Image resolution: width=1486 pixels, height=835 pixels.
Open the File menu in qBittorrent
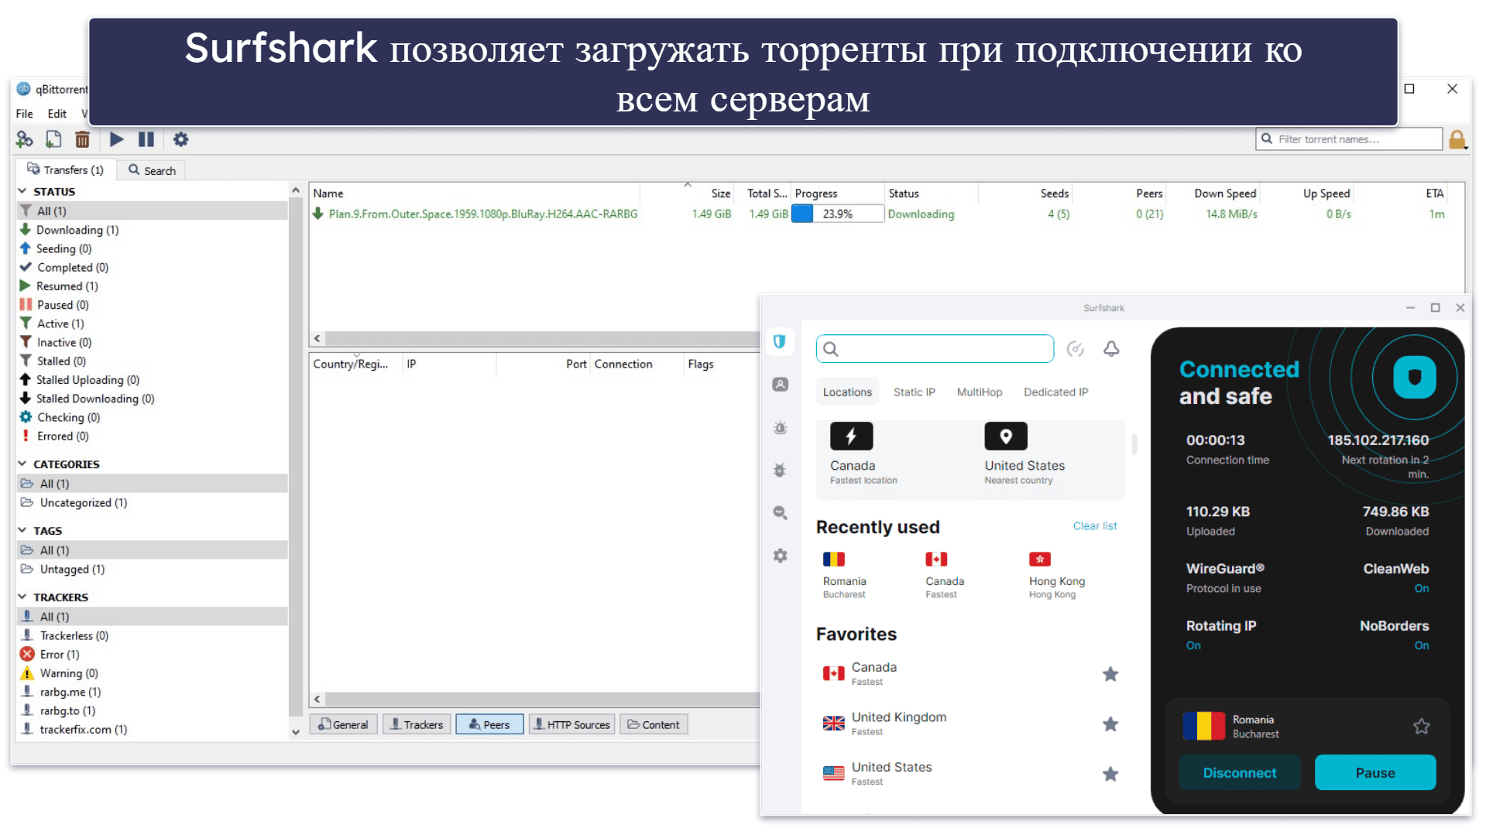[x=25, y=114]
